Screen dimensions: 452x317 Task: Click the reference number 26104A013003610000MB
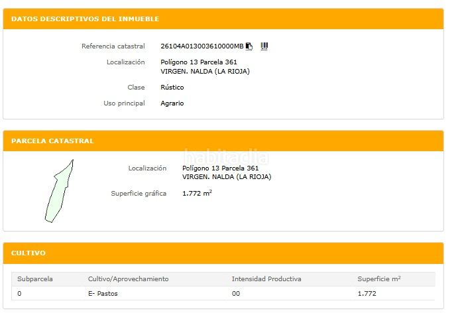pyautogui.click(x=202, y=46)
